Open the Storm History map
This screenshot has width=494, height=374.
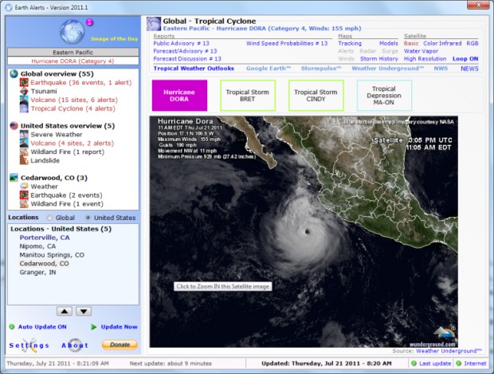click(379, 59)
